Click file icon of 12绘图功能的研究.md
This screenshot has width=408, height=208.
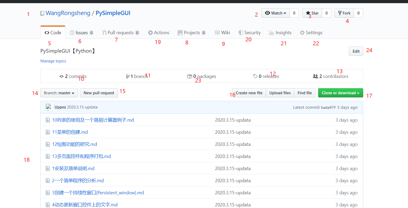tap(48, 144)
